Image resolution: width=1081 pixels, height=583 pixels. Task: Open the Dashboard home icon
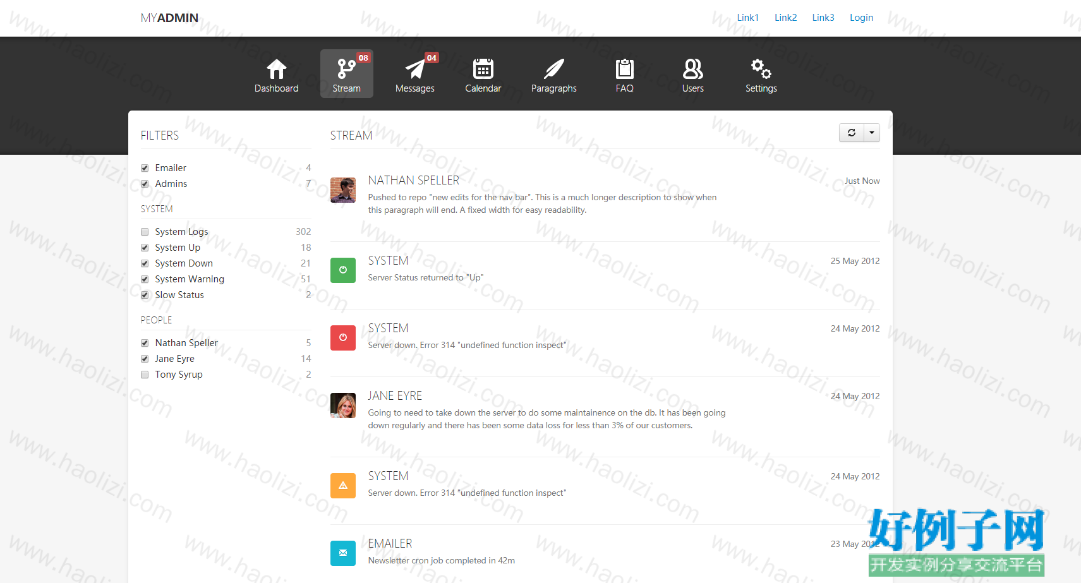276,68
